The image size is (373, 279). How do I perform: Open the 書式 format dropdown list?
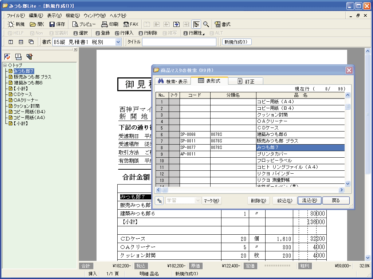tap(118, 42)
